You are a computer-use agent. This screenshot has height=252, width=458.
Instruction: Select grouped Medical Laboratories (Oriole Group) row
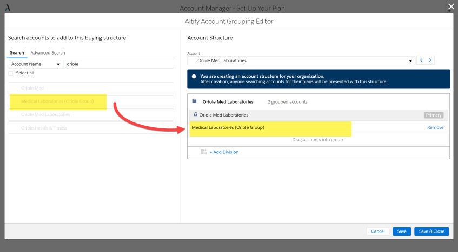[x=318, y=127]
